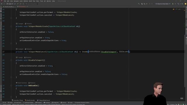Open the Navigate menu
The image size is (187, 105).
(x=16, y=1)
